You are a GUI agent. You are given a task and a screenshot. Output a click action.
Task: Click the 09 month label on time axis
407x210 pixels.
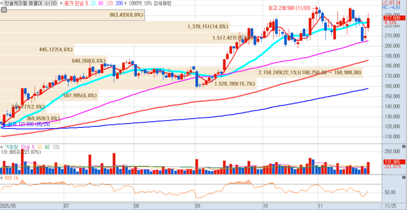coord(198,206)
